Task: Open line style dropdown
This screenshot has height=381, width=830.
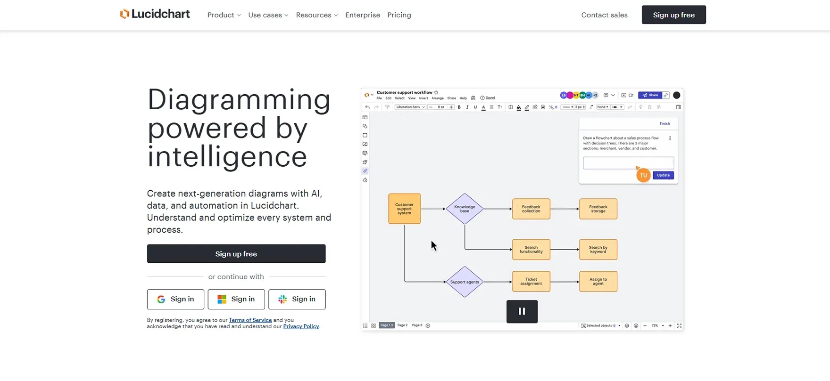Action: [567, 107]
